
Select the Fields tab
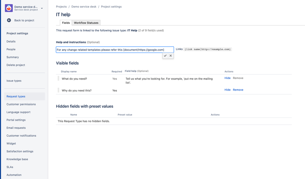(66, 23)
